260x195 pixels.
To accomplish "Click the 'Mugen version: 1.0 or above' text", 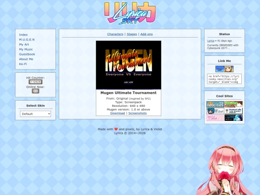I will [x=129, y=109].
